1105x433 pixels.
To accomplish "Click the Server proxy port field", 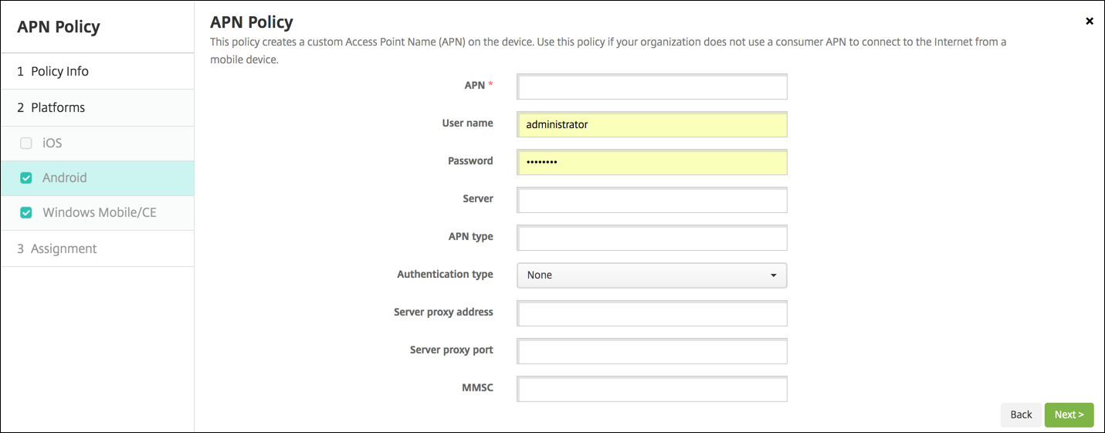I will click(652, 351).
